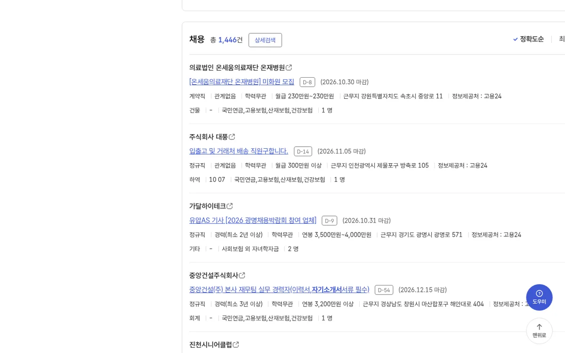Click the 도우미 help button

point(539,297)
